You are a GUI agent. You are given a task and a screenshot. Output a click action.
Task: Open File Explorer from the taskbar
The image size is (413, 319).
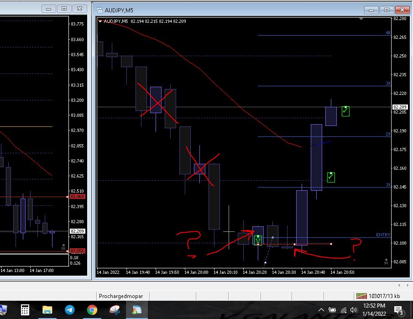coord(47,310)
